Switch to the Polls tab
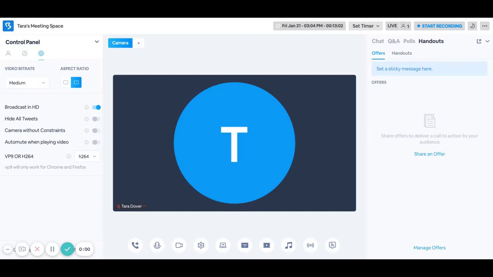The image size is (493, 277). click(409, 41)
